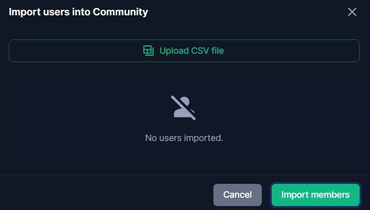
Task: Select the "Upload CSV file" text label
Action: click(x=192, y=51)
